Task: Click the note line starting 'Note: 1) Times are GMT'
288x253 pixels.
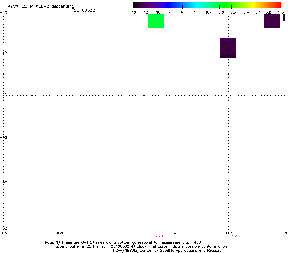Action: [x=123, y=242]
